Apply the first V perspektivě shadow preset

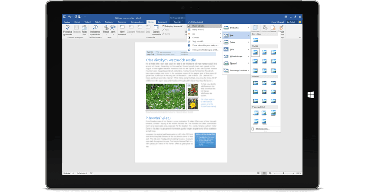tap(255, 113)
